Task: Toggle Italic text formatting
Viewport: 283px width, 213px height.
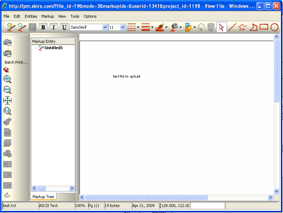Action: (x=53, y=27)
